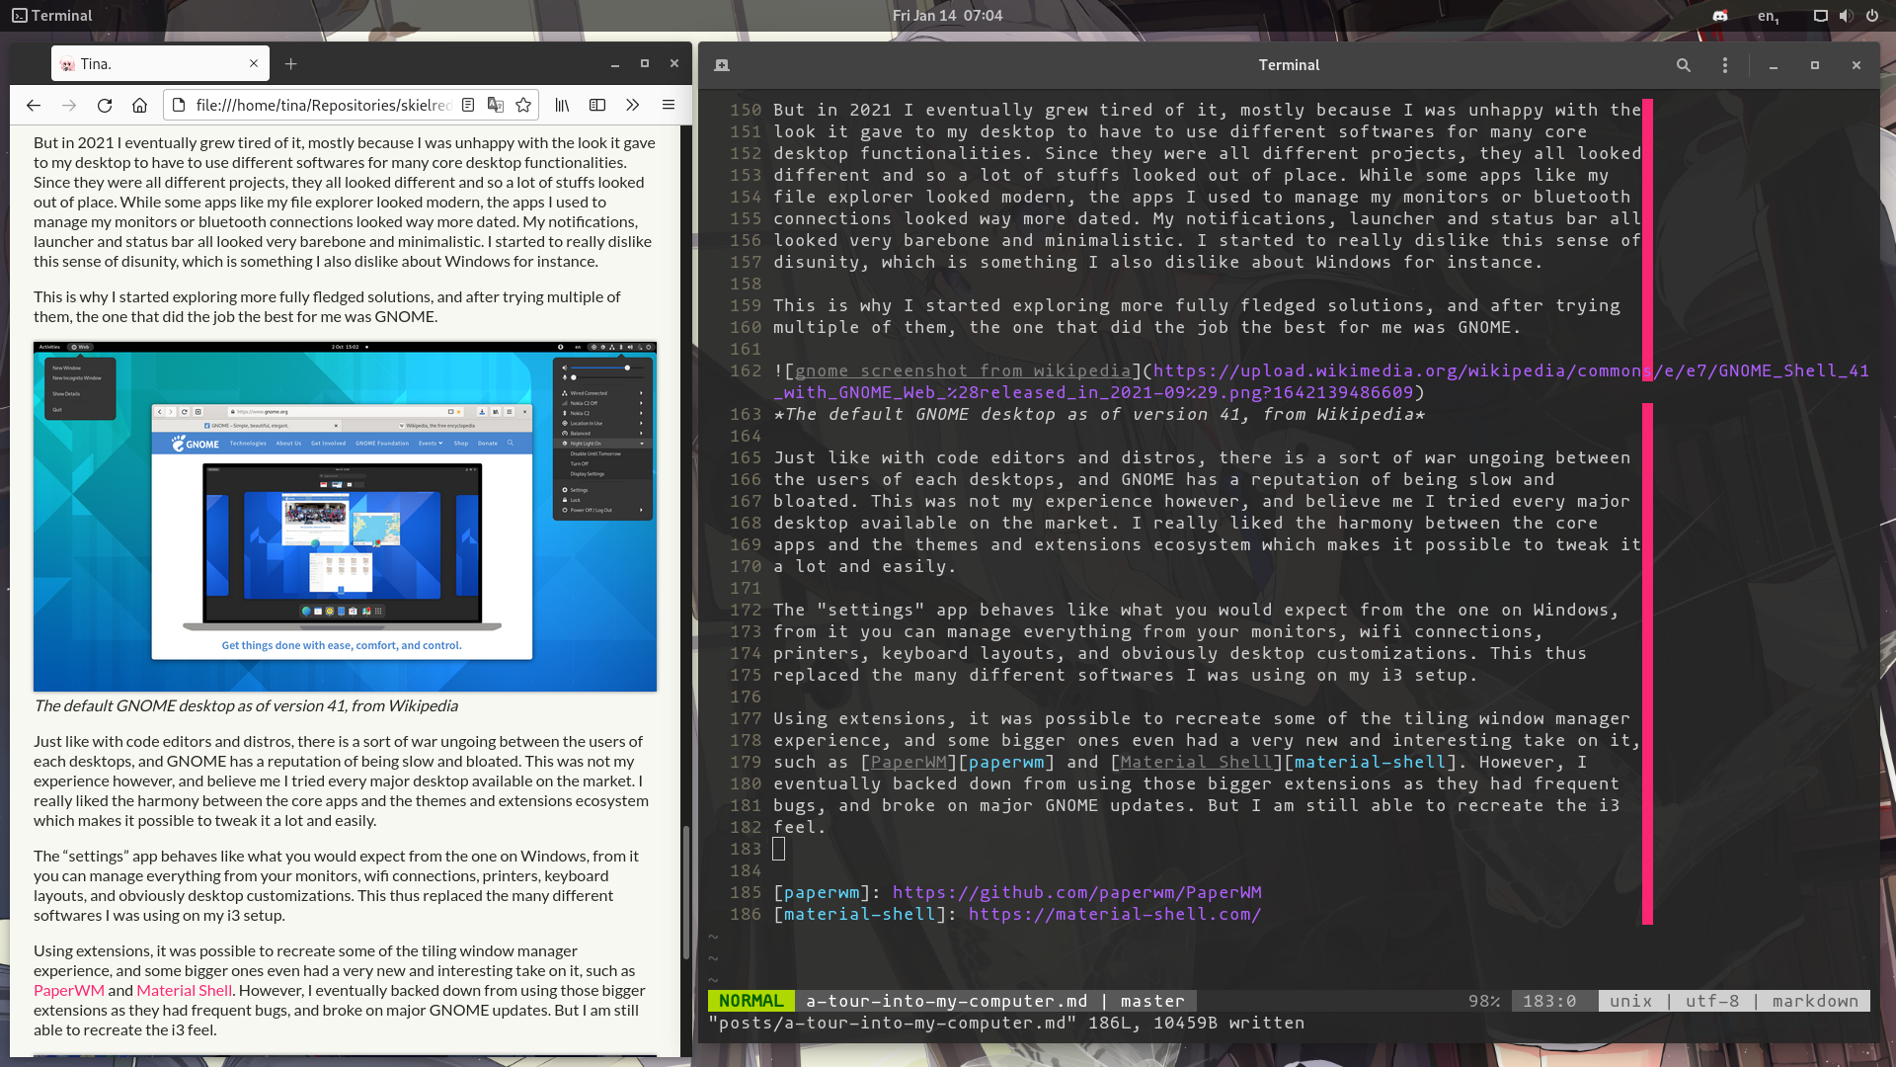Screen dimensions: 1896x1067
Task: Click the 98% position indicator
Action: pyautogui.click(x=1484, y=1001)
